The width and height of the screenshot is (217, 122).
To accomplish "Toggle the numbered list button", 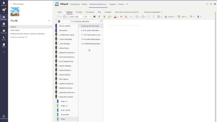I will pyautogui.click(x=143, y=17).
